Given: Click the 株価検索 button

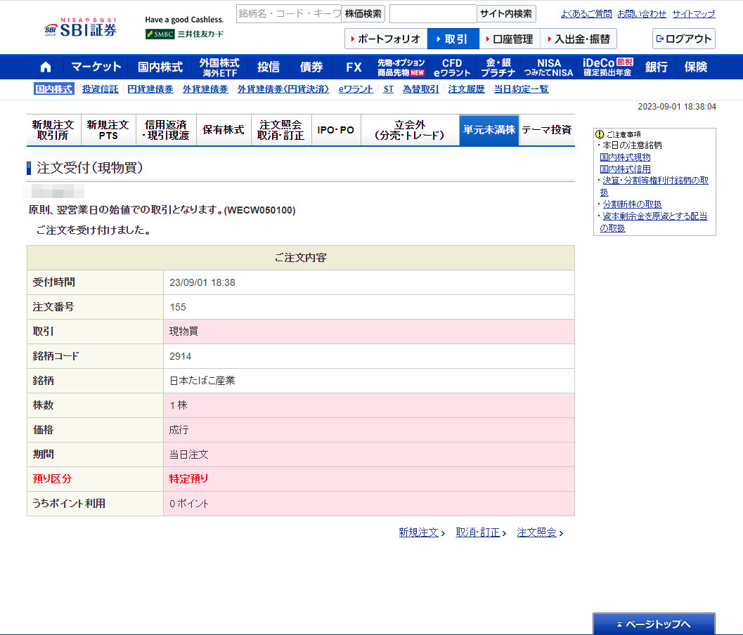Looking at the screenshot, I should click(x=363, y=13).
